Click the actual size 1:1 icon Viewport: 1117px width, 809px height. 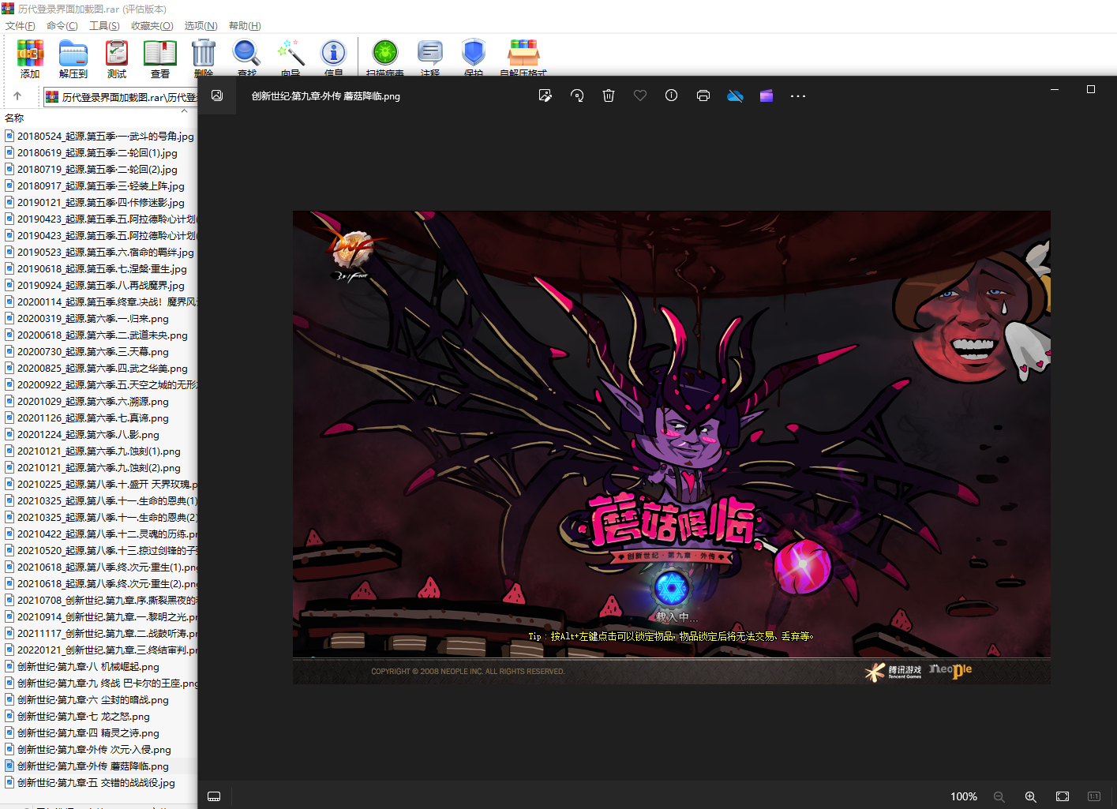point(1094,796)
